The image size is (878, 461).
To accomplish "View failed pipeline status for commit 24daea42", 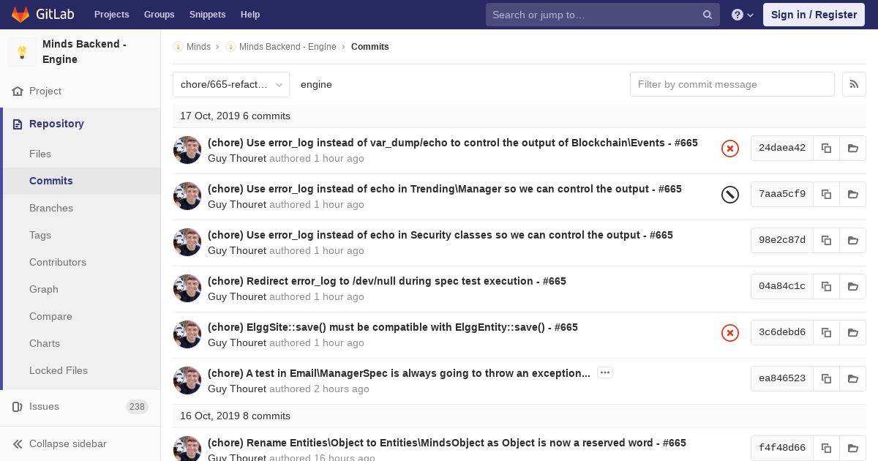I will click(x=729, y=149).
